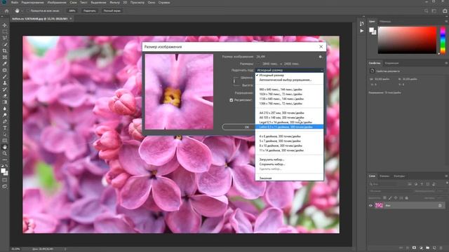The image size is (449, 252).
Task: Open the search icon at top right
Action: tap(426, 11)
